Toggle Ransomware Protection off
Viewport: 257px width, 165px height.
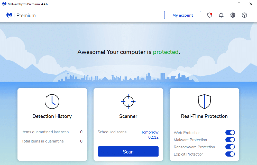(230, 147)
